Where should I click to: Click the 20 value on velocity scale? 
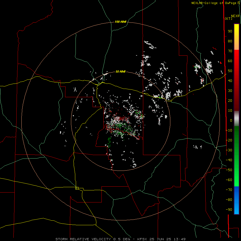[x=230, y=101]
